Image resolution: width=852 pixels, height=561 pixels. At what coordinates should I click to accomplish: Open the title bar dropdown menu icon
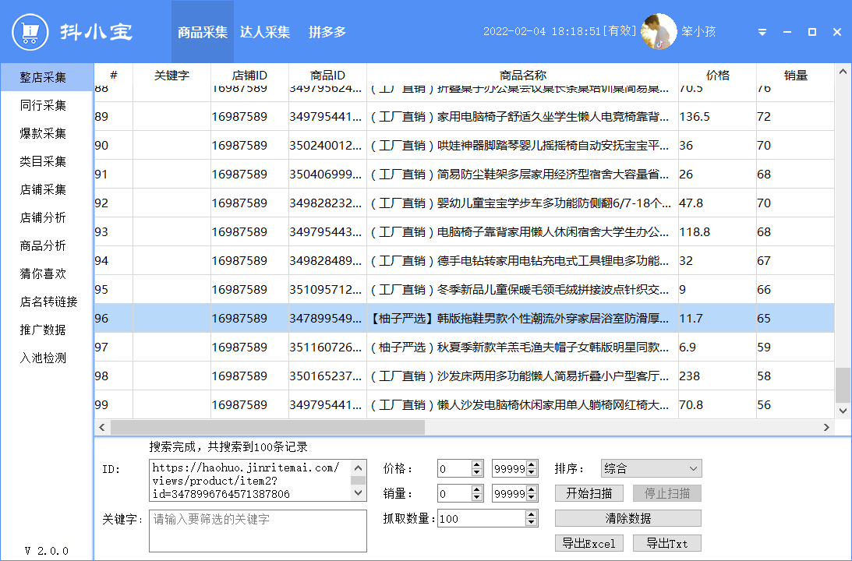click(x=762, y=33)
